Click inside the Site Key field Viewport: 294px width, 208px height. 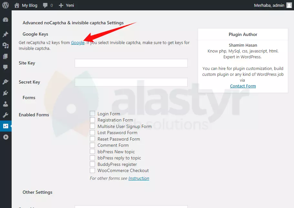131,63
